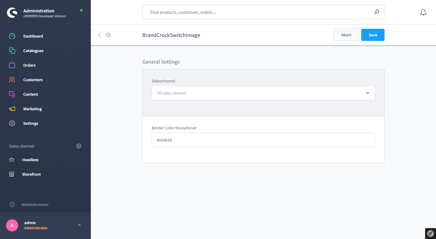Viewport: 436px width, 239px height.
Task: Click the Administrator role text
Action: pyautogui.click(x=36, y=228)
